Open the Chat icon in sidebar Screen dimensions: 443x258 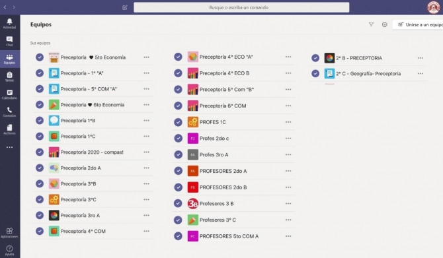click(10, 41)
